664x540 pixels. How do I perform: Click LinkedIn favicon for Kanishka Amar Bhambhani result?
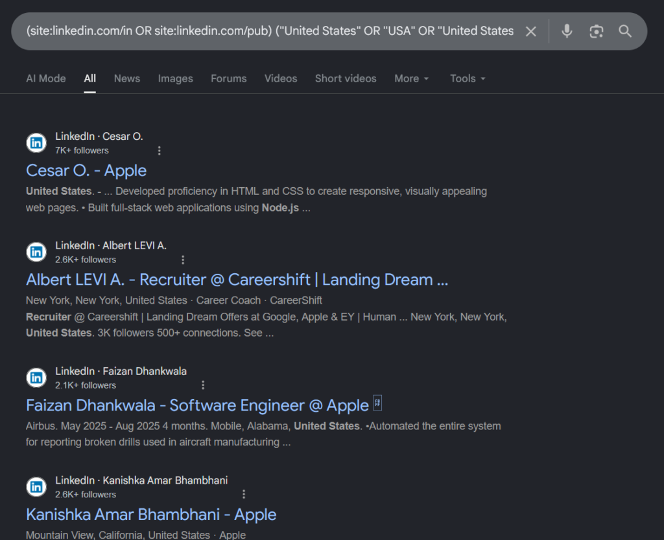coord(36,487)
